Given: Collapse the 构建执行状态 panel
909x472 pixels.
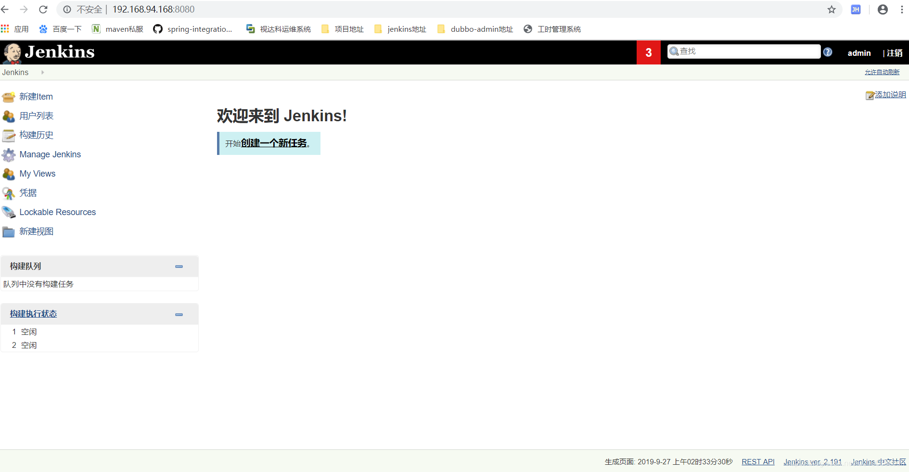Looking at the screenshot, I should [179, 315].
